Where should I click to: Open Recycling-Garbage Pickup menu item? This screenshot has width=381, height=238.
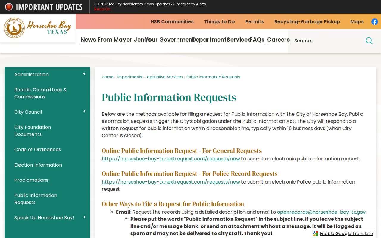point(307,22)
